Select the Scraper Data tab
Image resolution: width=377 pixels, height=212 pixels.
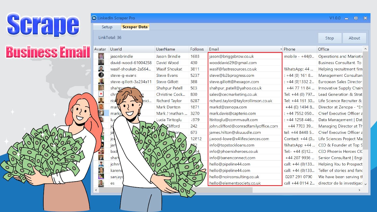coord(135,27)
